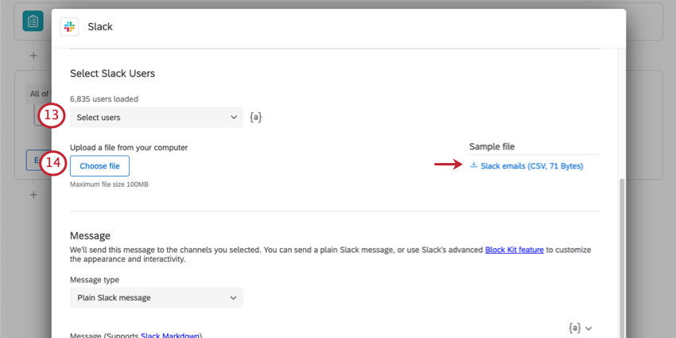Click the Choose file button
676x338 pixels.
pos(99,165)
